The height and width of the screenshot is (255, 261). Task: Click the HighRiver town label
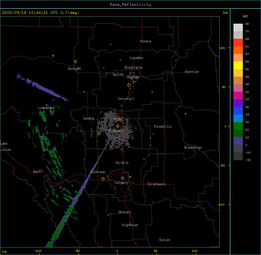click(x=130, y=225)
